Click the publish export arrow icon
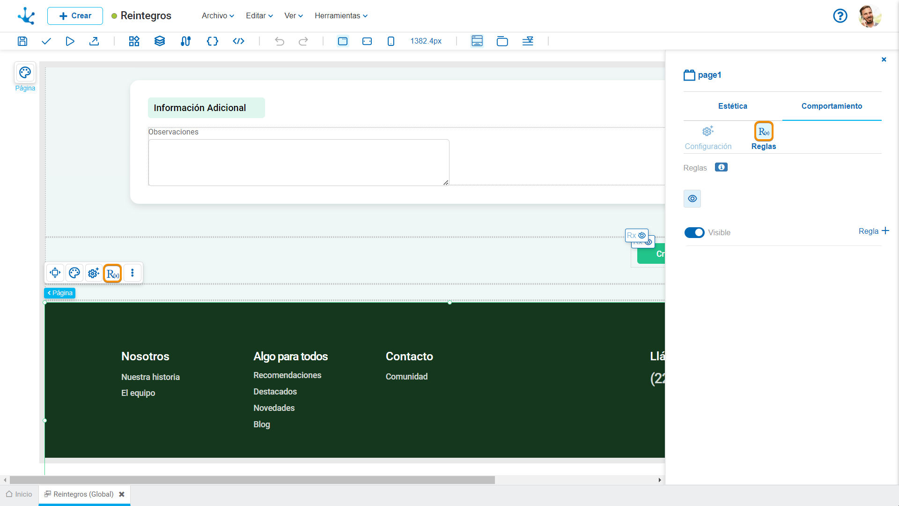This screenshot has height=506, width=899. [x=94, y=41]
